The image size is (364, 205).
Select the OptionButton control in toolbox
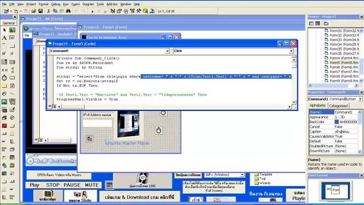(12, 54)
